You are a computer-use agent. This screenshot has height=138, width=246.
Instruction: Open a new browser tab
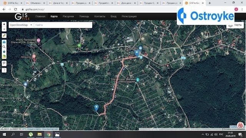point(209,3)
